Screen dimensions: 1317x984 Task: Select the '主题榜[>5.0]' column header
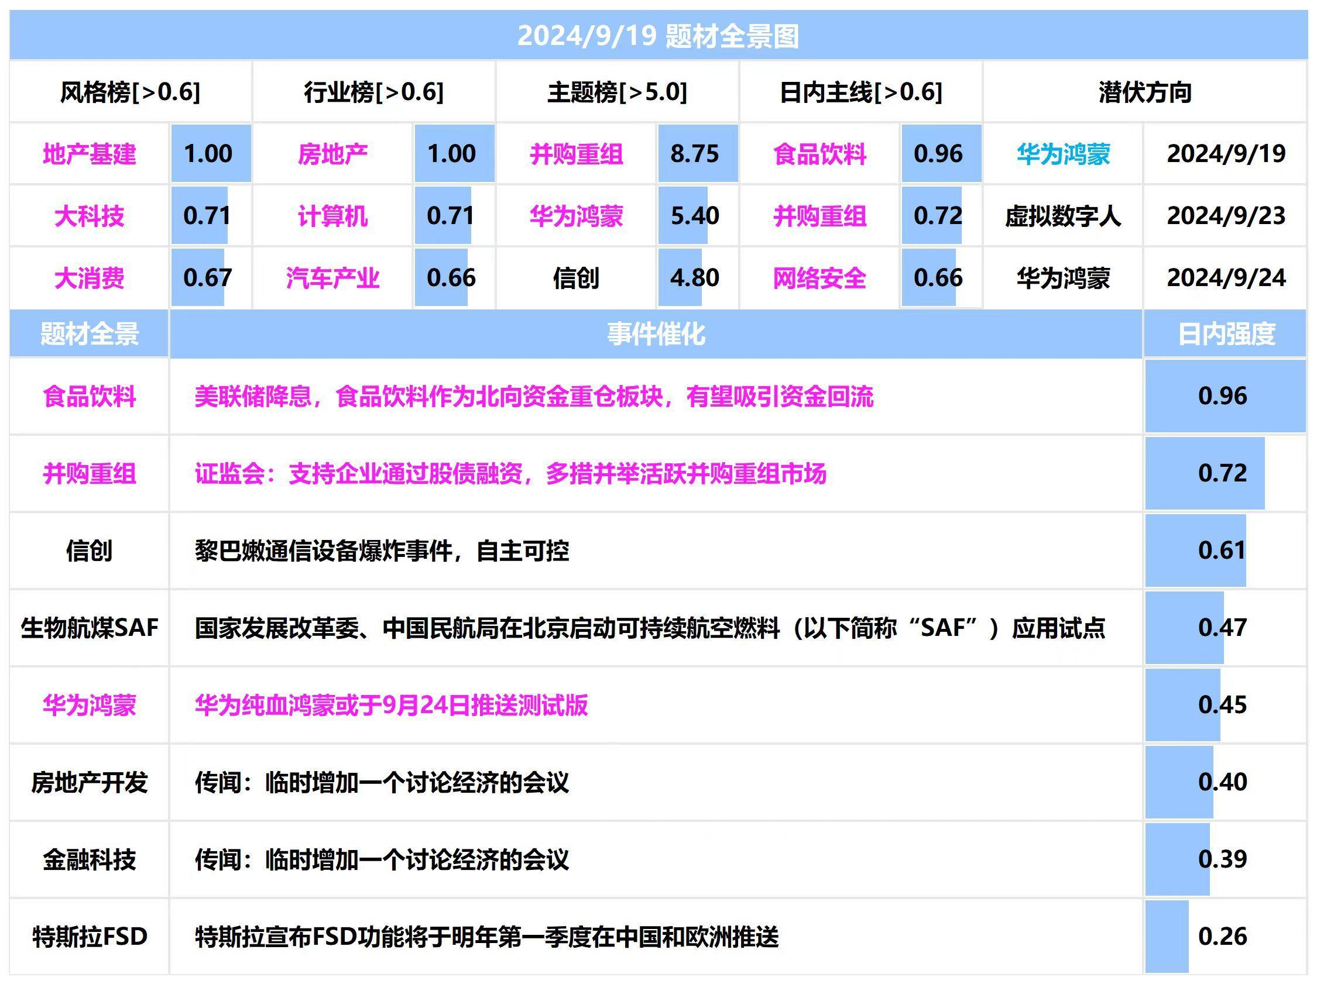[x=618, y=92]
